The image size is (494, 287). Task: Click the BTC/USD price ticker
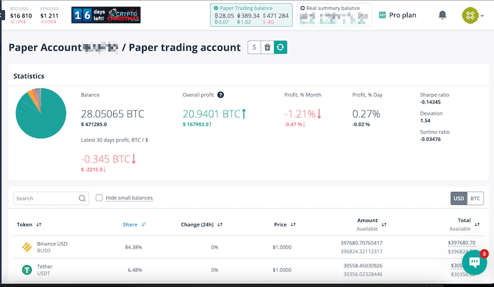tap(21, 15)
